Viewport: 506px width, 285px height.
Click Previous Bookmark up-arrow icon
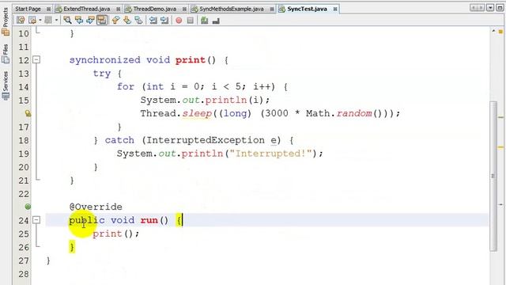115,21
